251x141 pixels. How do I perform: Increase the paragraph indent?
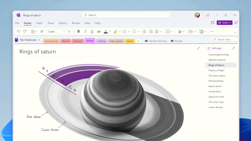[x=151, y=31]
